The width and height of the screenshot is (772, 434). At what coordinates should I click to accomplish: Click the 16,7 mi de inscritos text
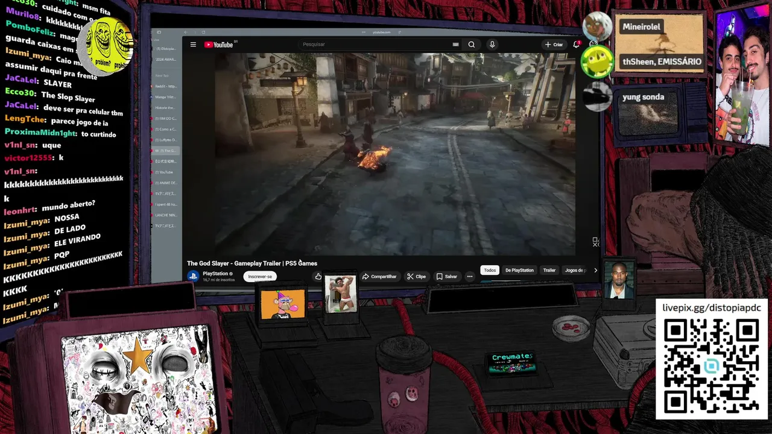coord(218,280)
